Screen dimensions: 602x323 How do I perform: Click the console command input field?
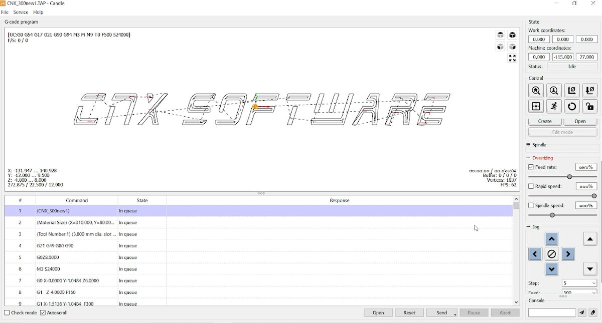[552, 312]
